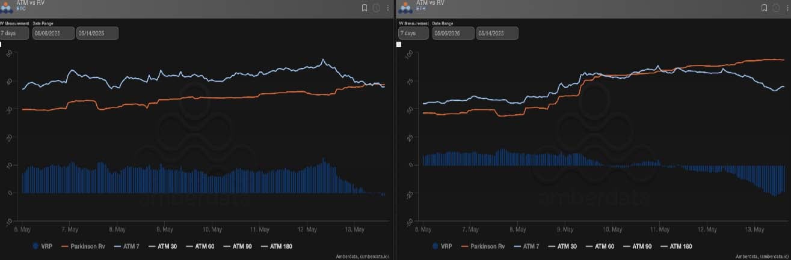Click the Amberdata logo in ETH panel

pos(405,7)
